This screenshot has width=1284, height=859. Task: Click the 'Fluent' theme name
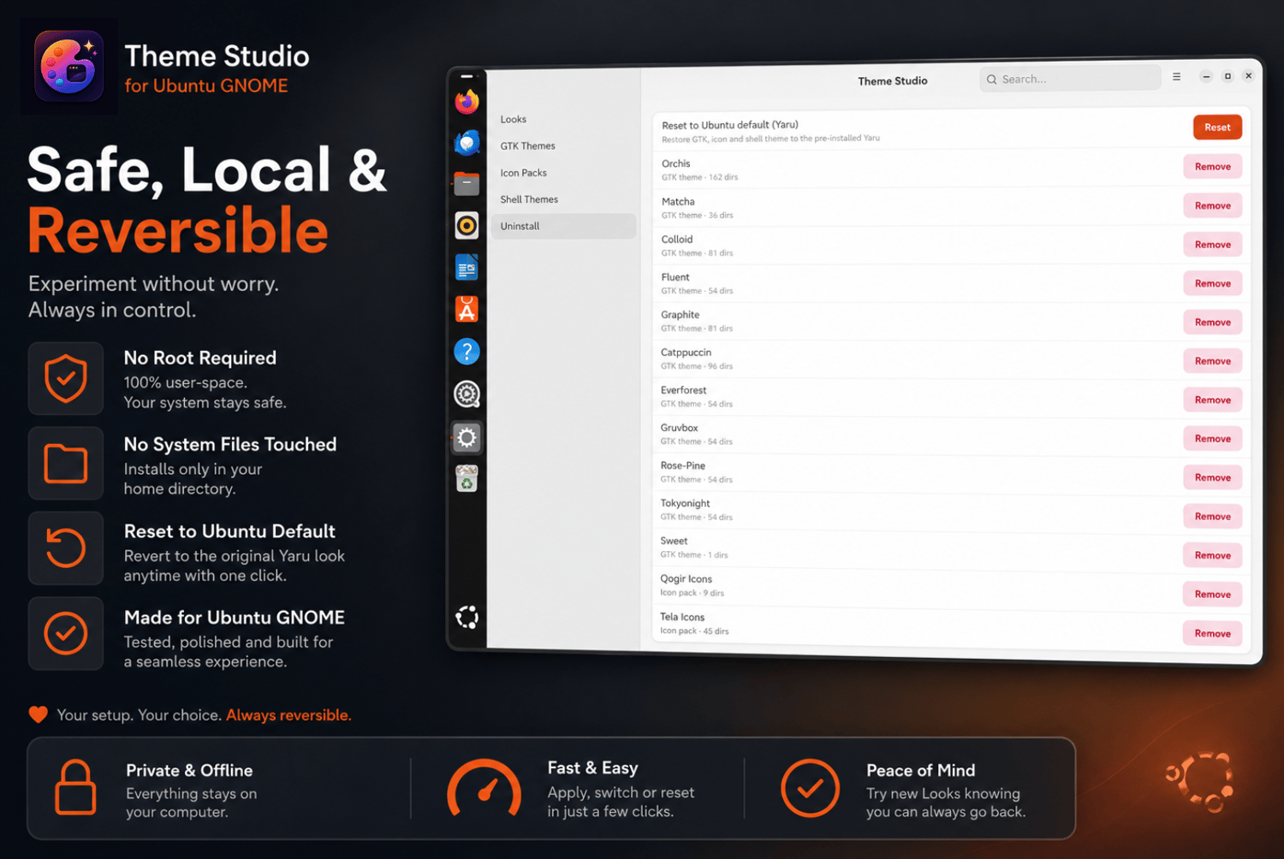[x=675, y=277]
